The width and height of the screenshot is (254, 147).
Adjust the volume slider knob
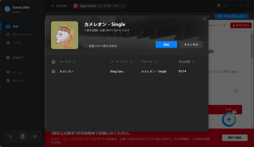(214, 25)
